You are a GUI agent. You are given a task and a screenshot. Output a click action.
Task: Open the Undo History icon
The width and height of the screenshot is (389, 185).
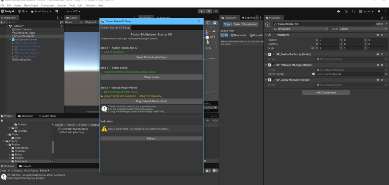coord(346,11)
